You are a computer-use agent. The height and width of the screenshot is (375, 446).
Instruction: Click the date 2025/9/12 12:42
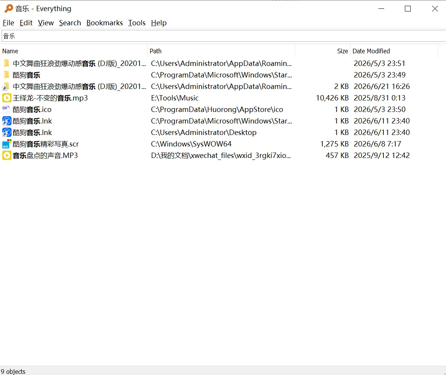[x=382, y=156]
